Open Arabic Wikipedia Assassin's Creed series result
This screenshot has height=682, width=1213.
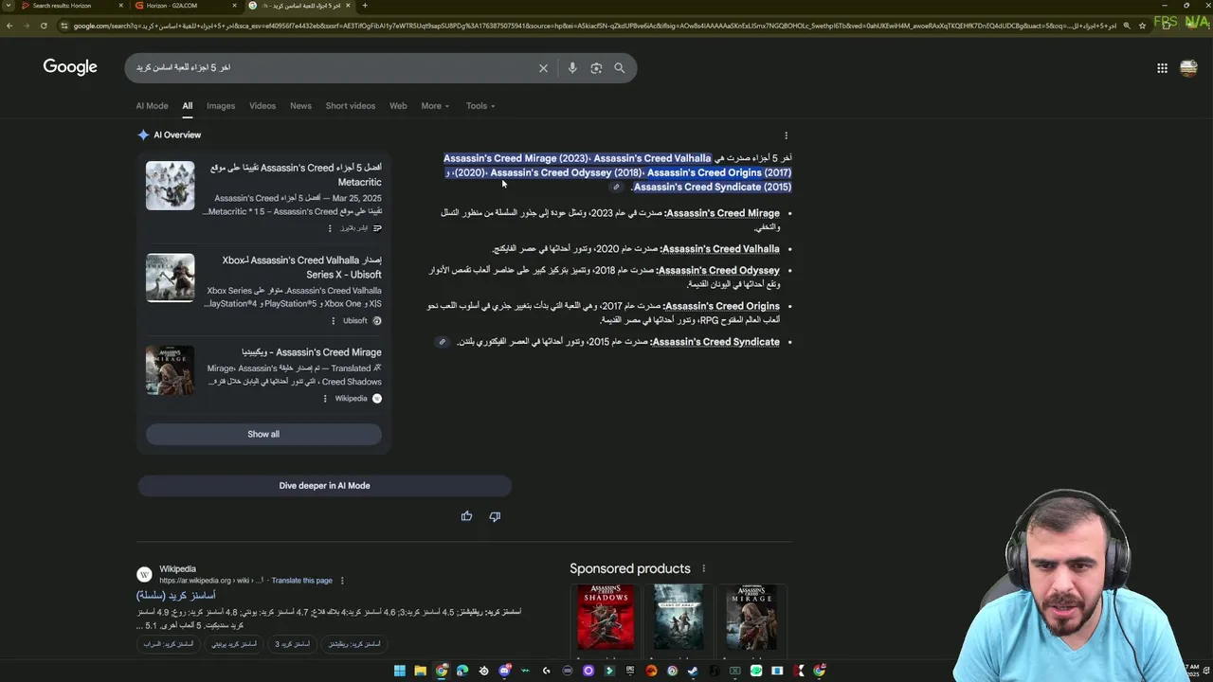pos(176,595)
